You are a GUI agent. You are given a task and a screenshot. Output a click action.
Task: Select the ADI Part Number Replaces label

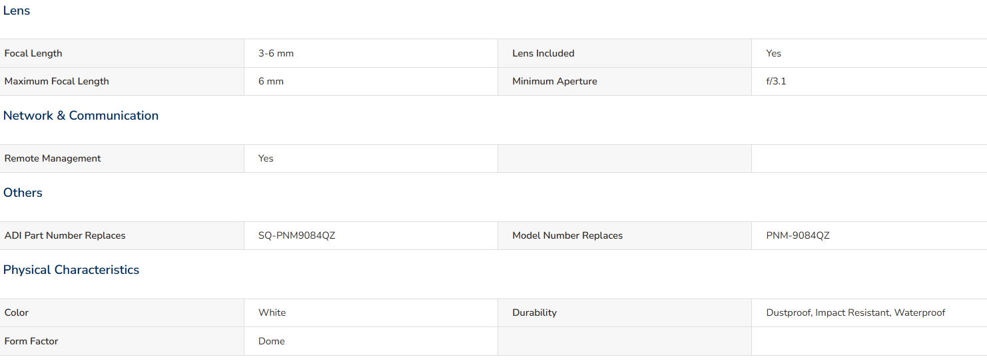pos(65,235)
